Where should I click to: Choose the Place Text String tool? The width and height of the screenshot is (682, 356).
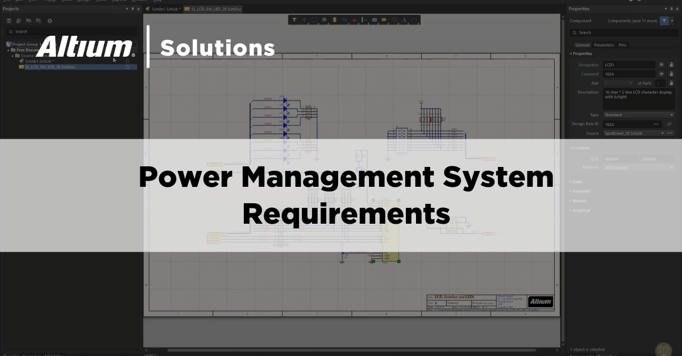click(x=405, y=20)
